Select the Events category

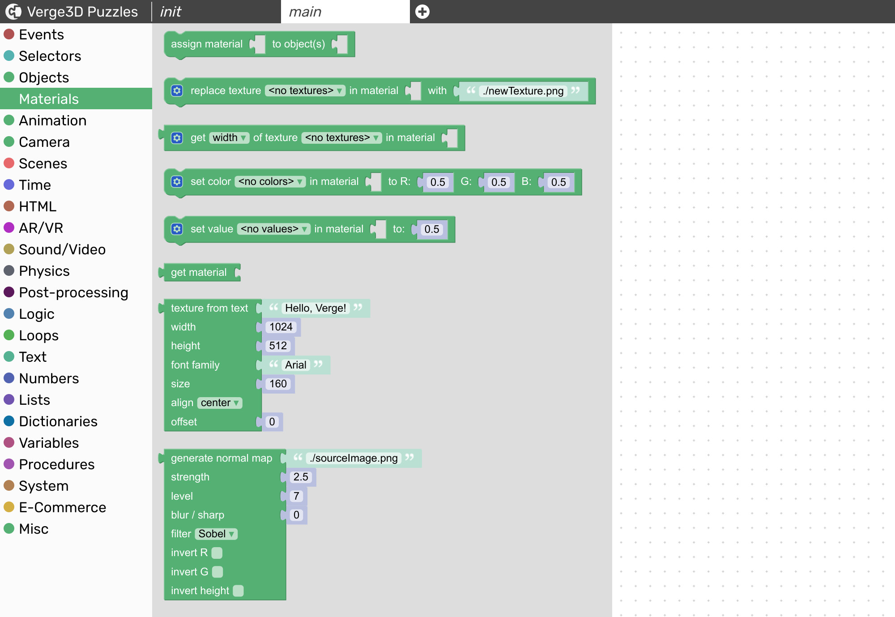(x=41, y=34)
